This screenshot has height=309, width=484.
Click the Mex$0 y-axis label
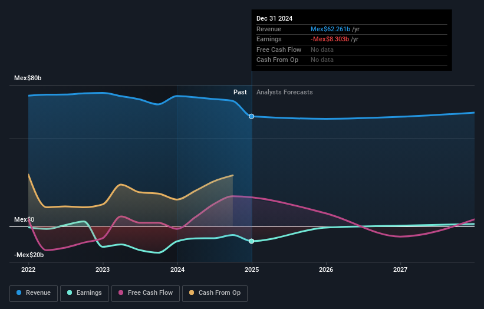pyautogui.click(x=24, y=219)
